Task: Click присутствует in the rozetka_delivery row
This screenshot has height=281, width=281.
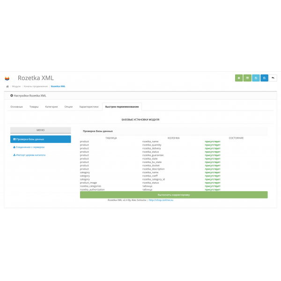Action: click(213, 148)
